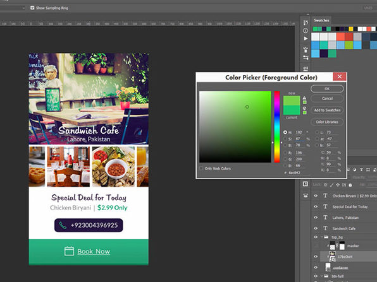Filter layers by shape icon
377x282 pixels.
tap(368, 170)
